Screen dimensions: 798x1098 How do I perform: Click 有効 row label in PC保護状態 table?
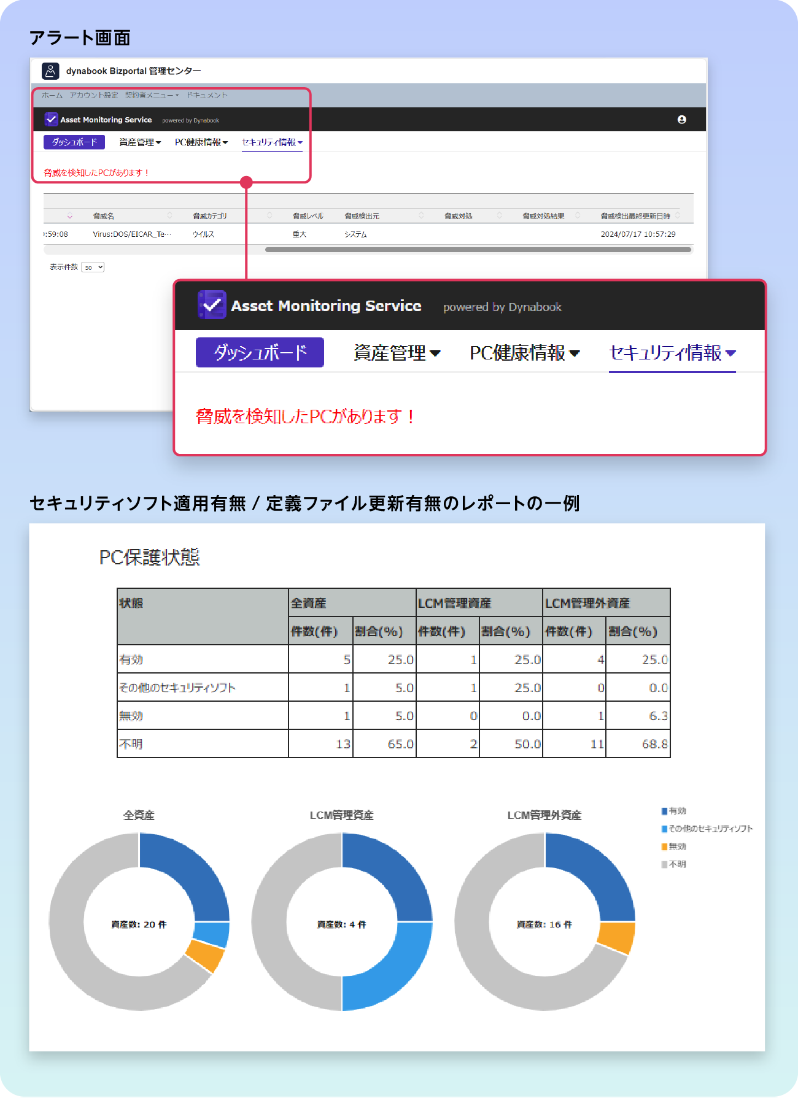131,659
